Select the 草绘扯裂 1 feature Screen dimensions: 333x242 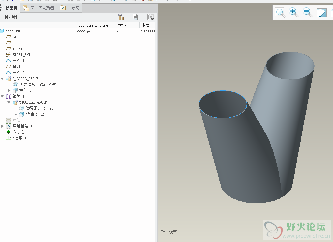[x=22, y=126]
